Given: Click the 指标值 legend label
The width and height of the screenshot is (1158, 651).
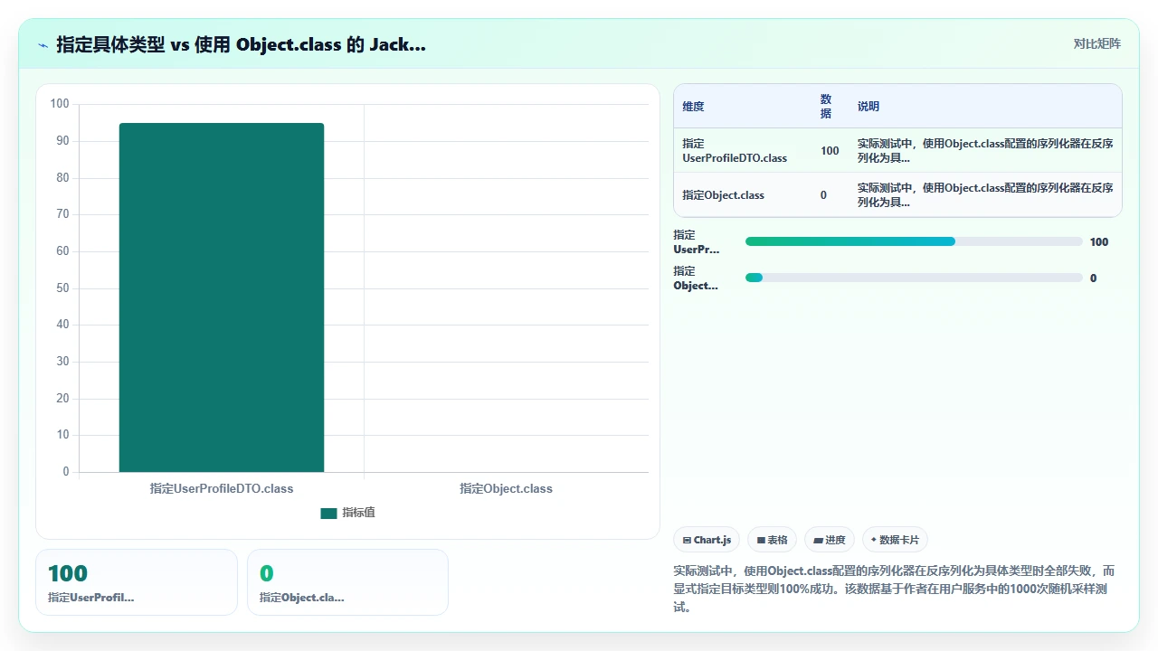Looking at the screenshot, I should (x=358, y=513).
